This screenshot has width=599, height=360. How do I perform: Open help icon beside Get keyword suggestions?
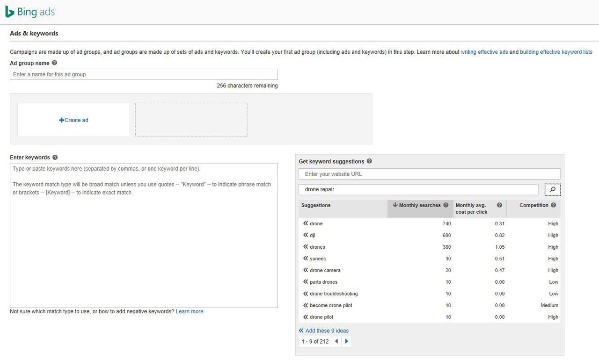369,161
